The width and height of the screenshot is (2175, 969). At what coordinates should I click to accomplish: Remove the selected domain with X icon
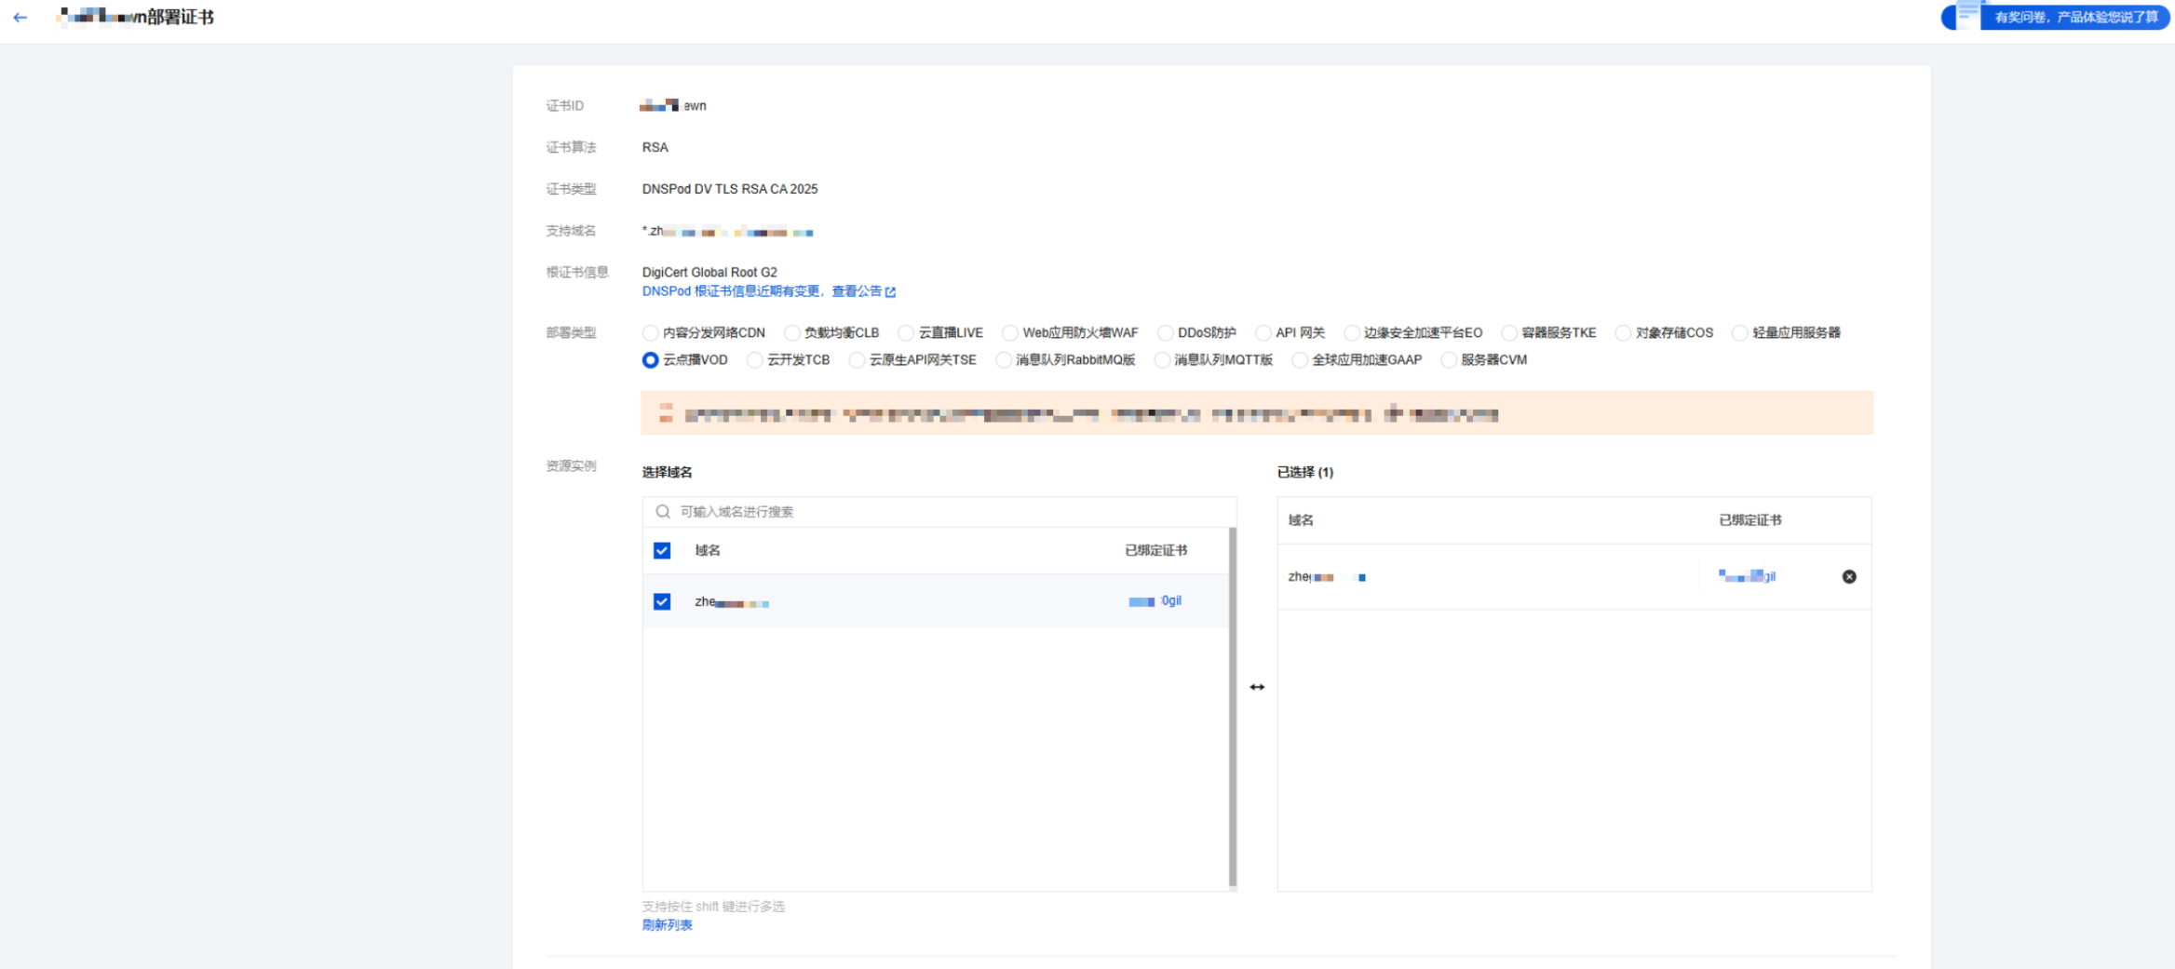tap(1848, 577)
